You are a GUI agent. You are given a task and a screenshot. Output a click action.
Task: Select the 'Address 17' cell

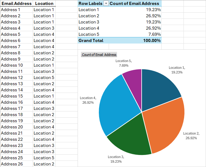coord(16,109)
